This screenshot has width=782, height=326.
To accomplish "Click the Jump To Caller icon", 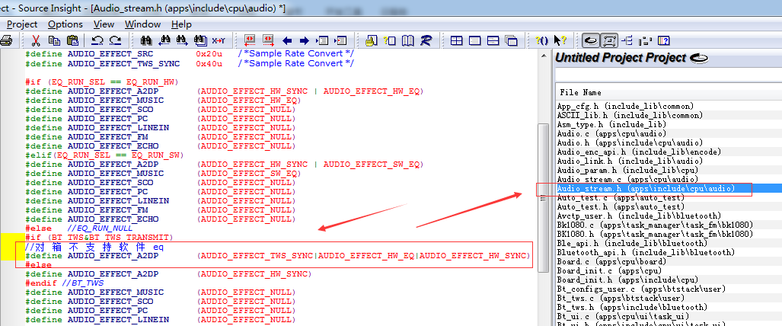I will 340,40.
